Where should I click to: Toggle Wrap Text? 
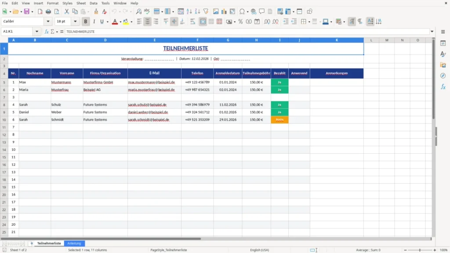(192, 22)
